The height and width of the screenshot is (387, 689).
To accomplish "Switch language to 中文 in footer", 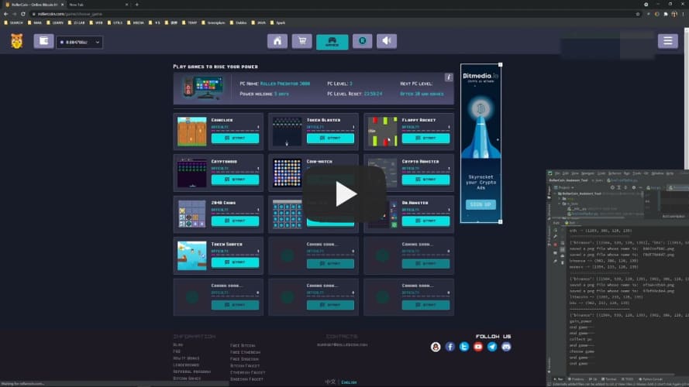I will coord(330,382).
